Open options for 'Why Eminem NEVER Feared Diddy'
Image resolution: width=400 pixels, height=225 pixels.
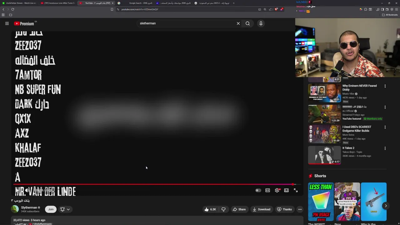385,86
